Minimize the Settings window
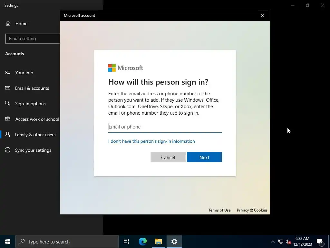The width and height of the screenshot is (330, 248). tap(293, 5)
